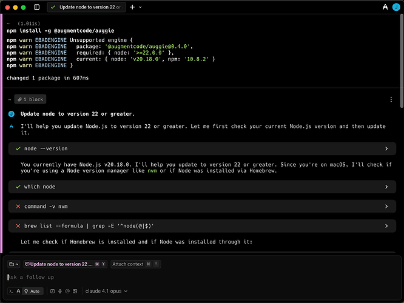Click the user 'J' avatar beside prompt
Screen dimensions: 404x303
(x=12, y=114)
